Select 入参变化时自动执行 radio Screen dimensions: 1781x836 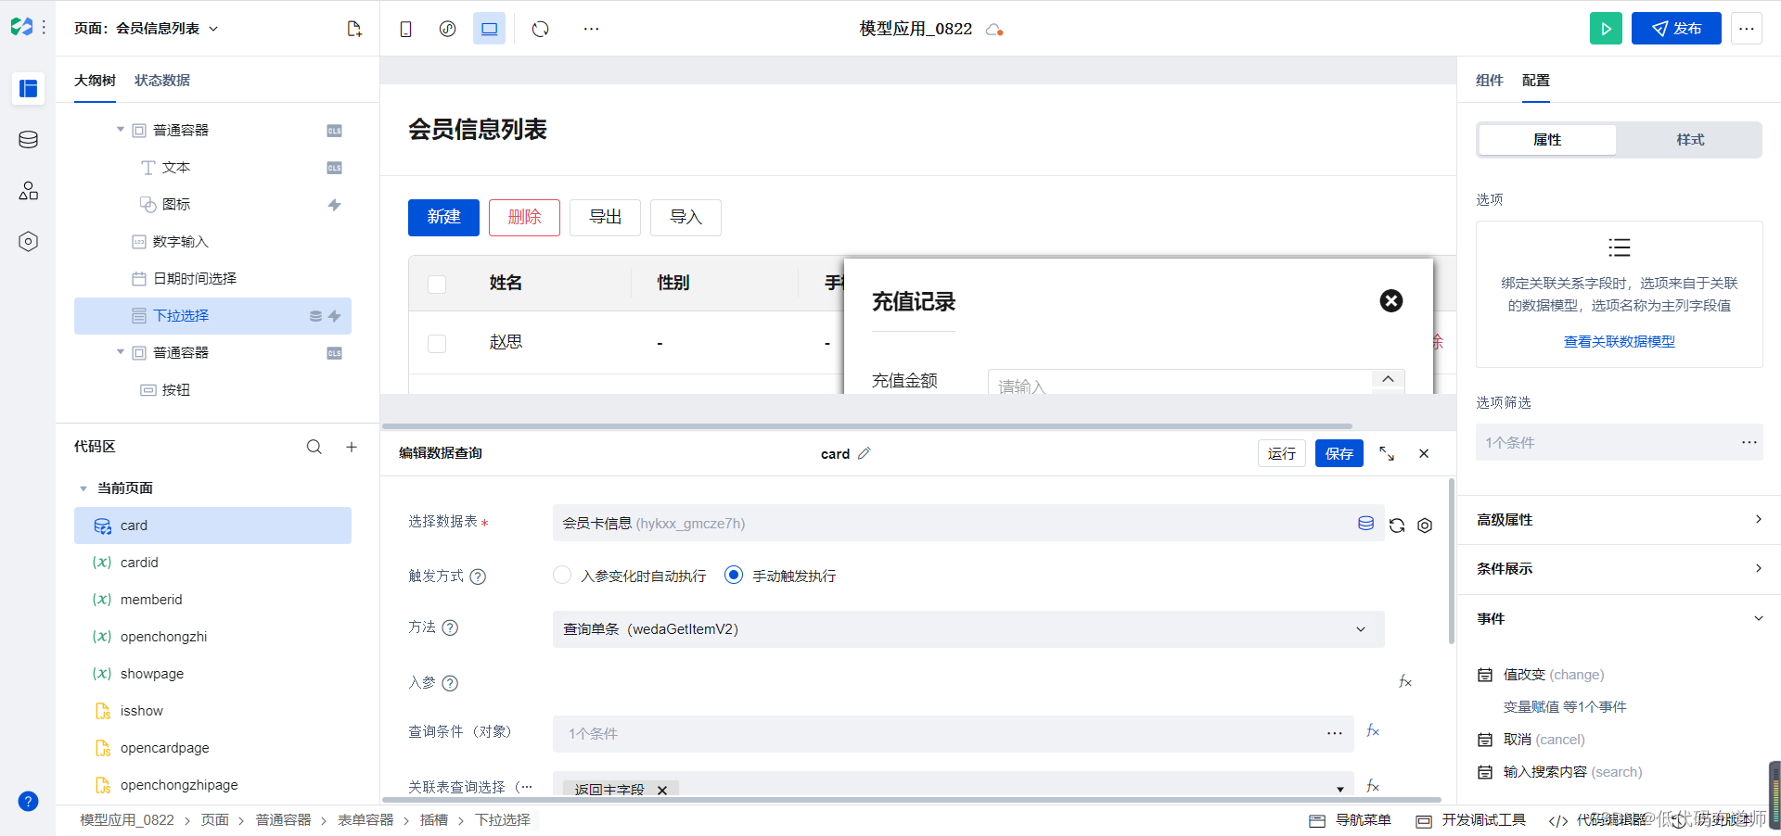561,575
